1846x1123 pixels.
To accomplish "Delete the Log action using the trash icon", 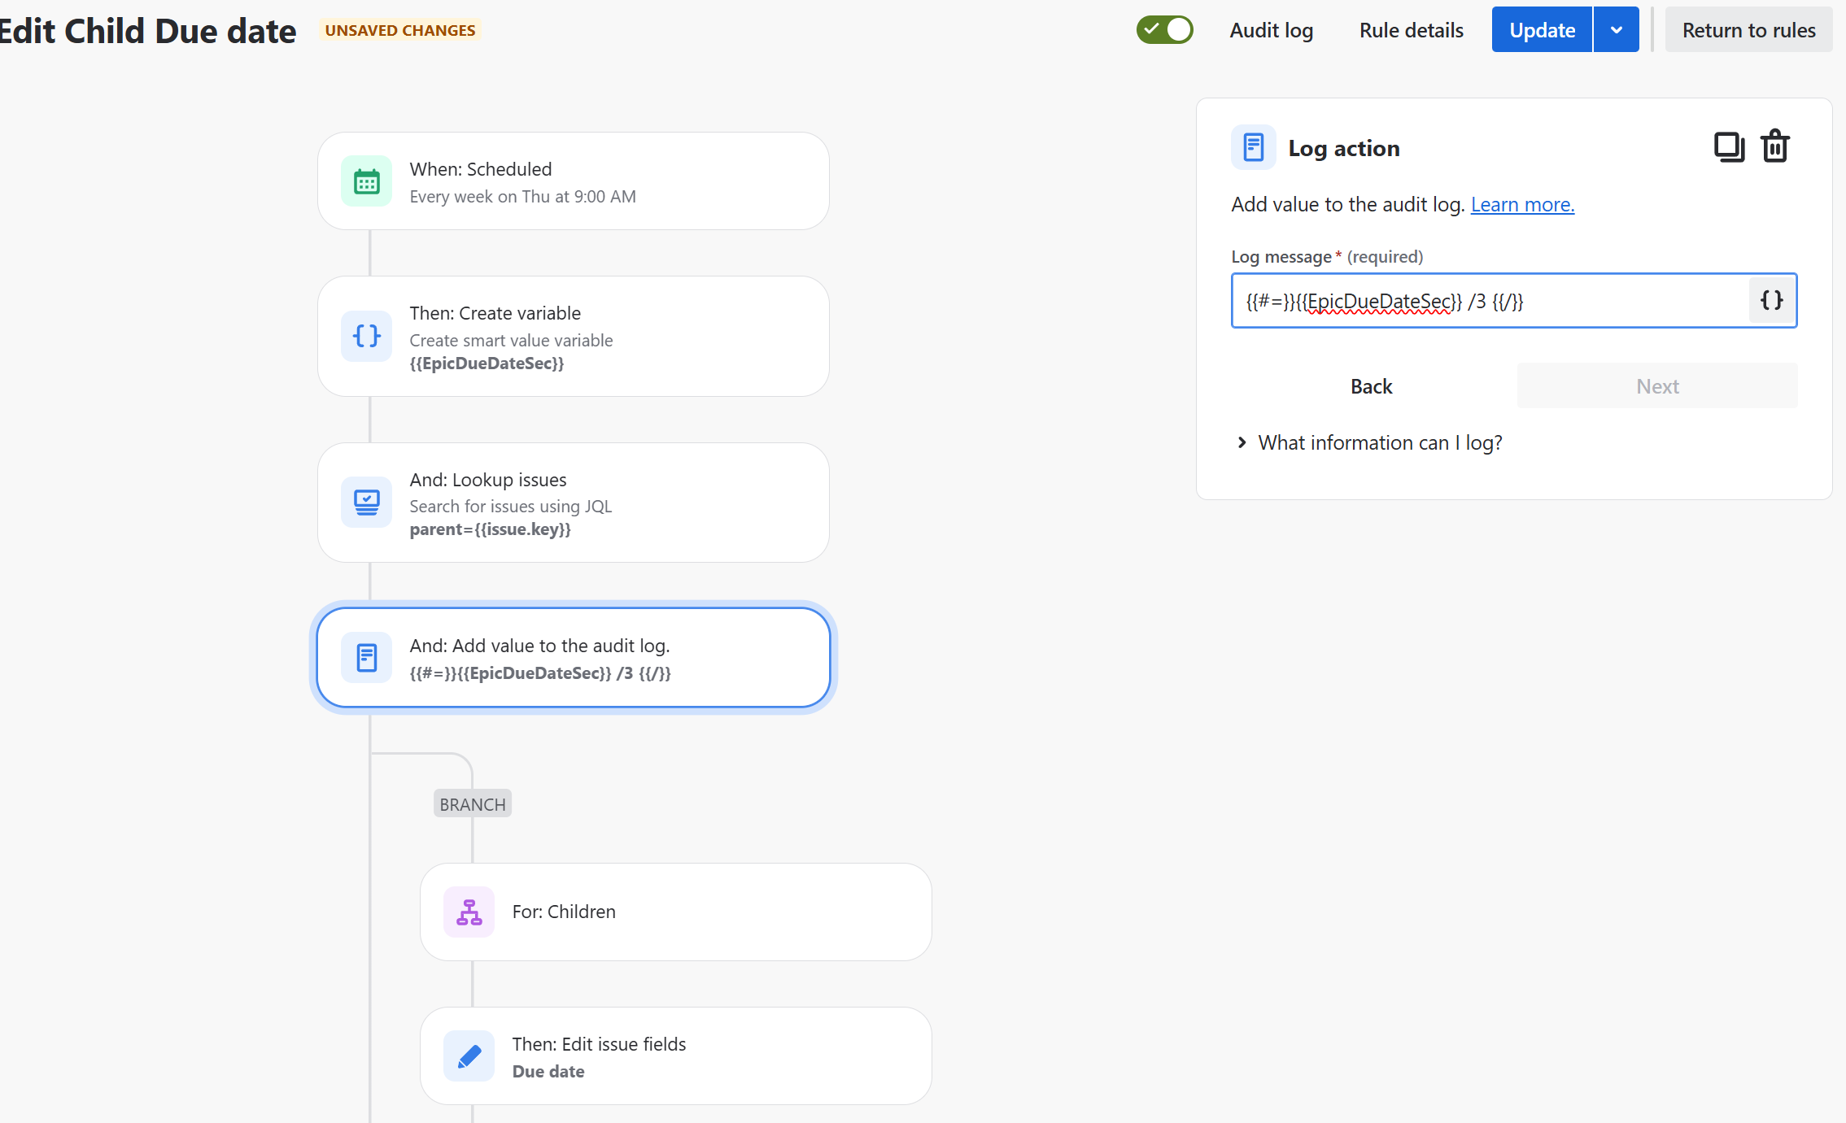I will (1774, 146).
